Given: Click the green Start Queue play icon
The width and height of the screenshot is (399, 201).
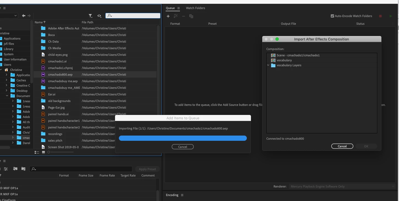Looking at the screenshot, I should pos(391,16).
